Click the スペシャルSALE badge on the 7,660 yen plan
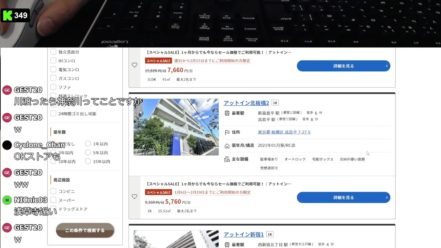Screen dimensions: 441x248 click(x=158, y=61)
